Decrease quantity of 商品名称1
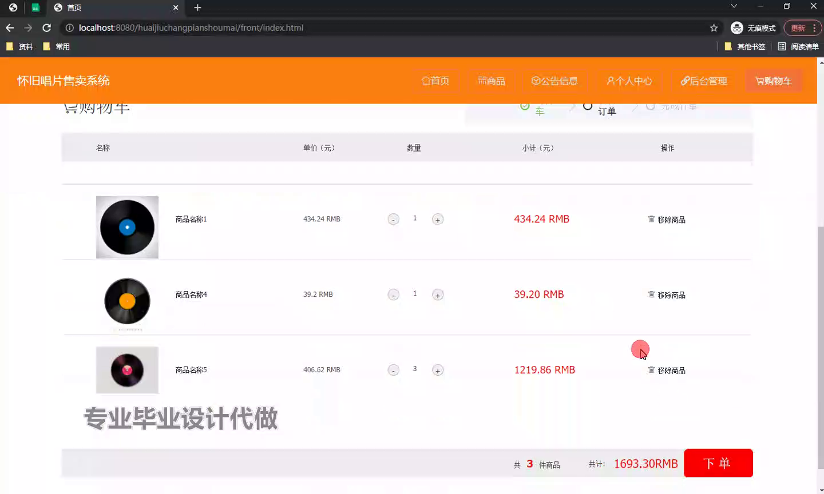 click(393, 220)
